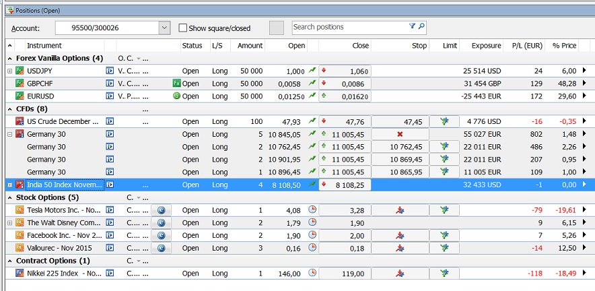Click the Close price button for USDJPY

[x=345, y=71]
